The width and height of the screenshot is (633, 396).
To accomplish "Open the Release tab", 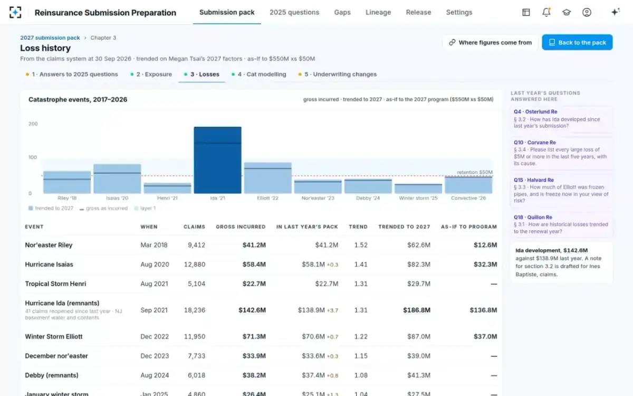I will click(418, 12).
